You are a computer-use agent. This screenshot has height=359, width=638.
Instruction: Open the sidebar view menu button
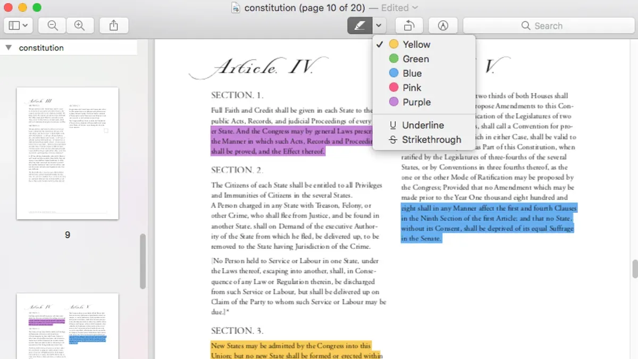click(19, 26)
